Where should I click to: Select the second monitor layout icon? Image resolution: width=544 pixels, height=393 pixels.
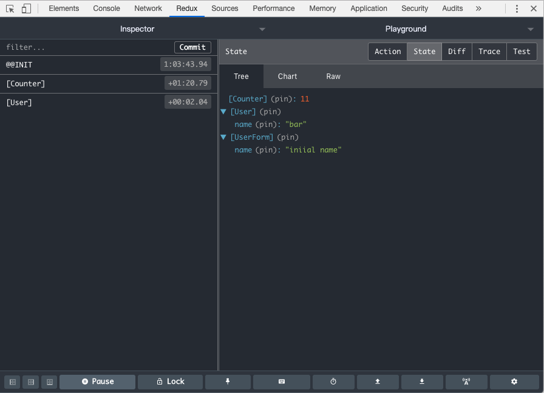click(x=31, y=382)
